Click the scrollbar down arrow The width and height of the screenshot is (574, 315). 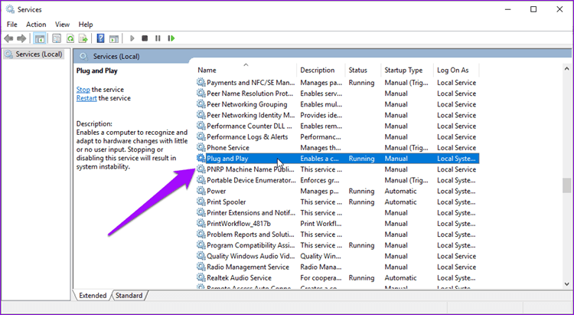point(567,284)
